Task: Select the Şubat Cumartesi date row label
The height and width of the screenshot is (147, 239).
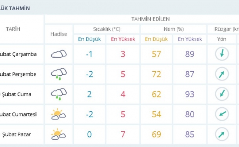Action: (23, 114)
